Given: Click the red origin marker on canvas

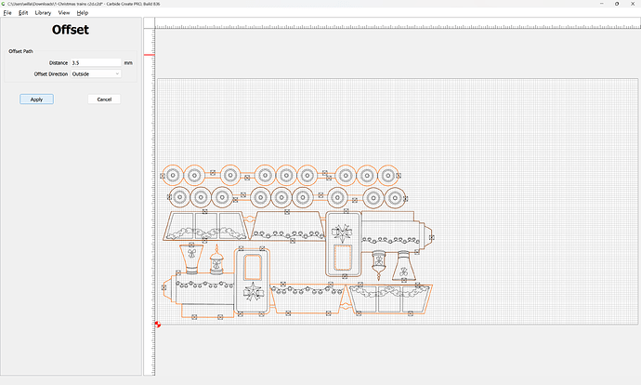Looking at the screenshot, I should (x=158, y=324).
